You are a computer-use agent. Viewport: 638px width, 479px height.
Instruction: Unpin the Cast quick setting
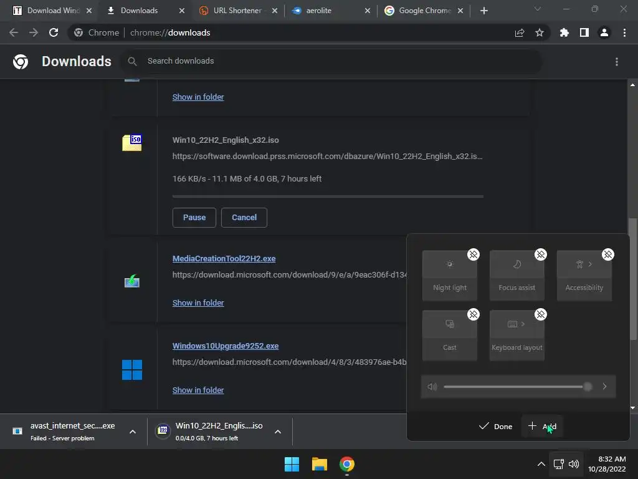(x=474, y=314)
